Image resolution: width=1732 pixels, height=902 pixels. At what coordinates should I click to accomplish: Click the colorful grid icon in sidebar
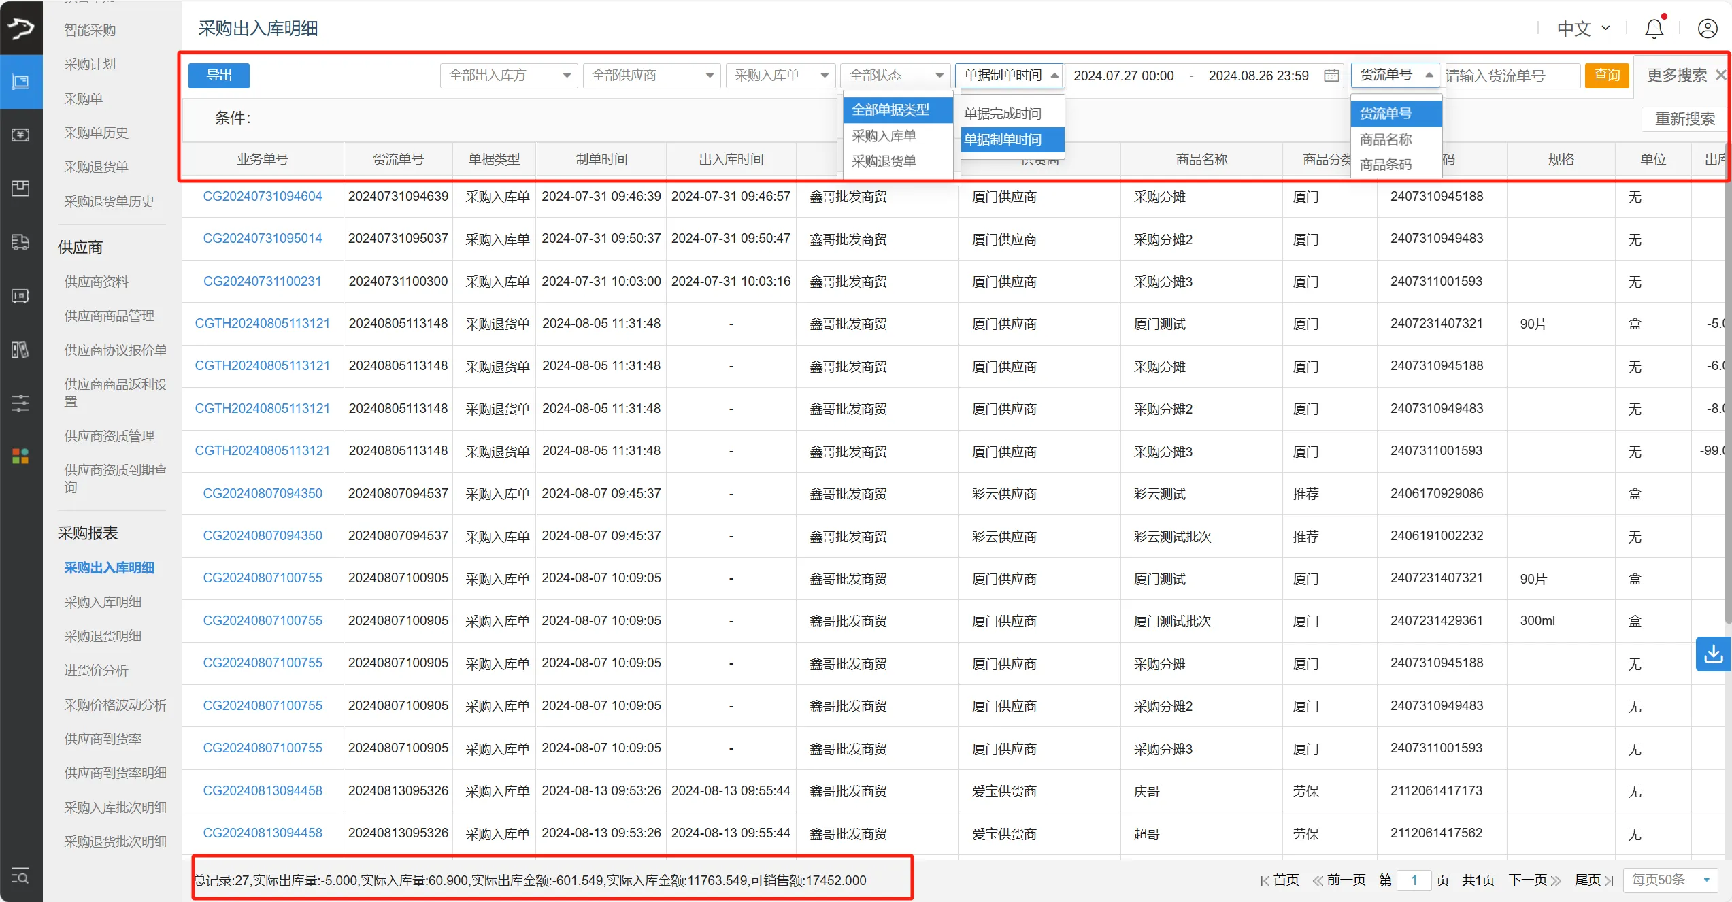coord(20,456)
